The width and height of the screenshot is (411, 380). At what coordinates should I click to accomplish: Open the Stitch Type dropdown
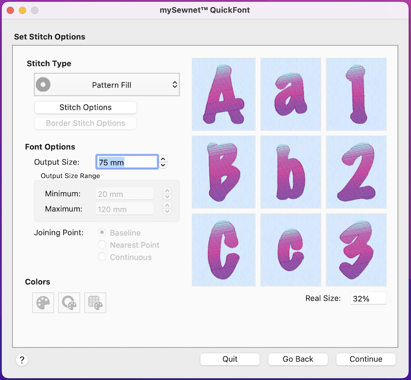click(107, 84)
